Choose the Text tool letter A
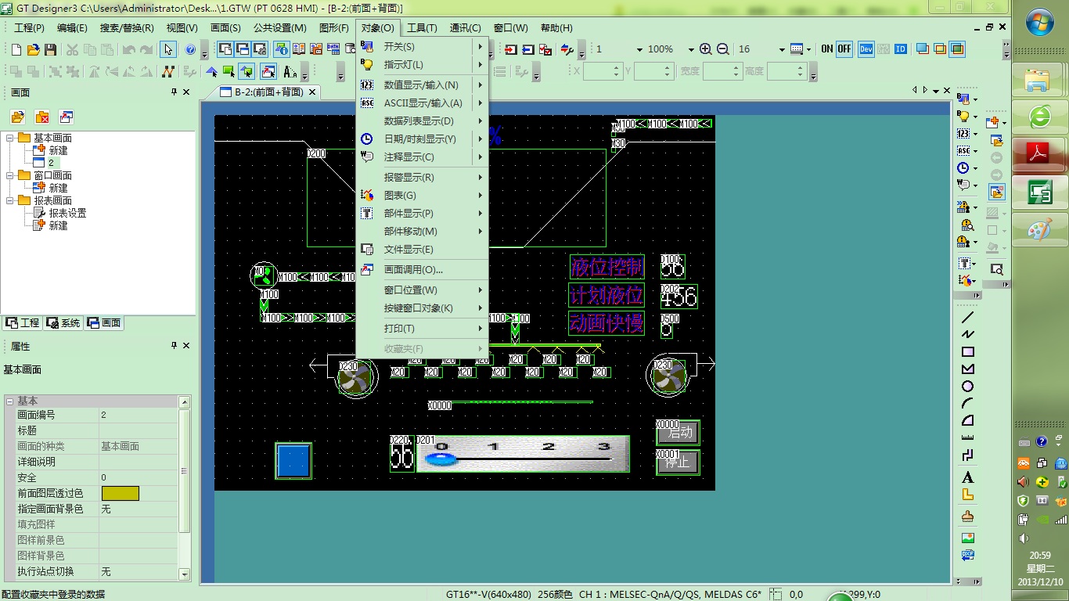1069x601 pixels. pyautogui.click(x=968, y=477)
